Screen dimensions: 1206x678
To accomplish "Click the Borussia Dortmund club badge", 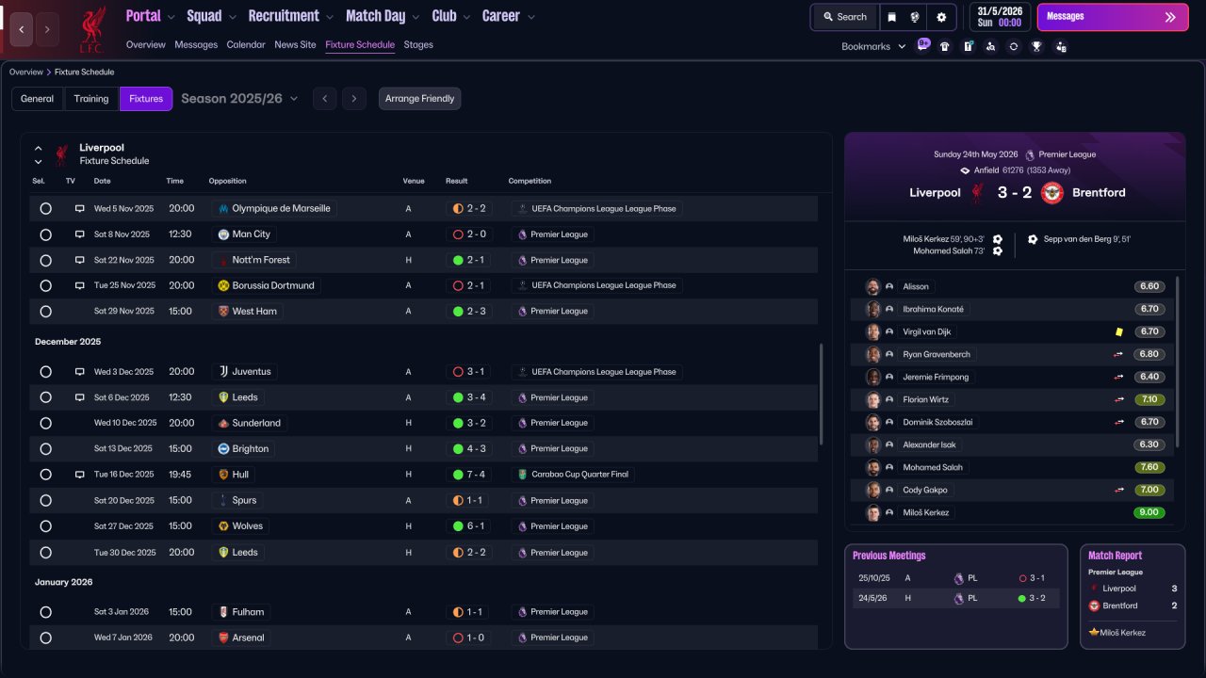I will pyautogui.click(x=223, y=285).
